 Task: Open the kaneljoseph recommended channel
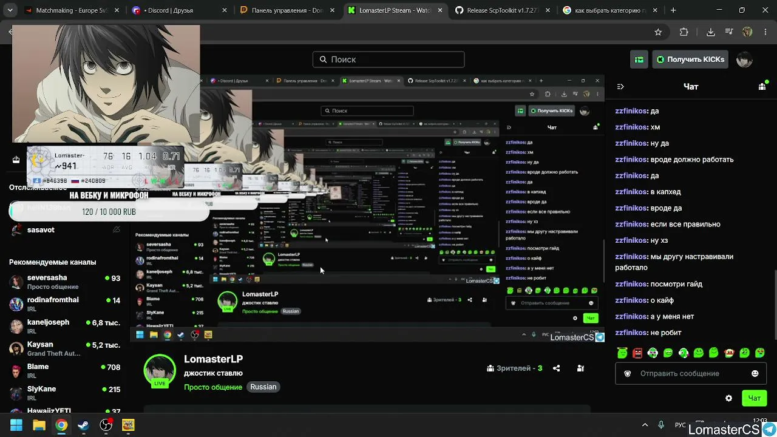(x=65, y=327)
